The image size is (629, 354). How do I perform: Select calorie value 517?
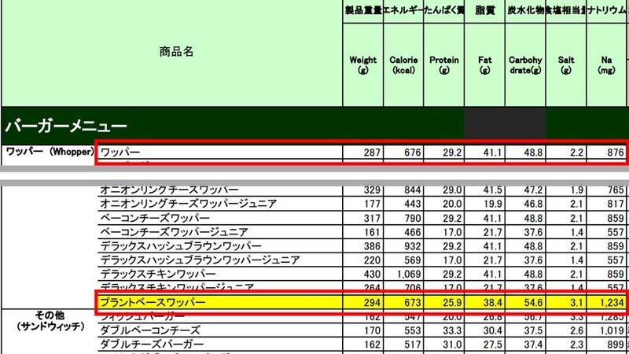[412, 345]
